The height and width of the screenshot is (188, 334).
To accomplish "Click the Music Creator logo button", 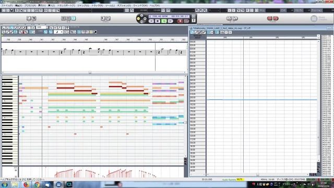I will [314, 19].
